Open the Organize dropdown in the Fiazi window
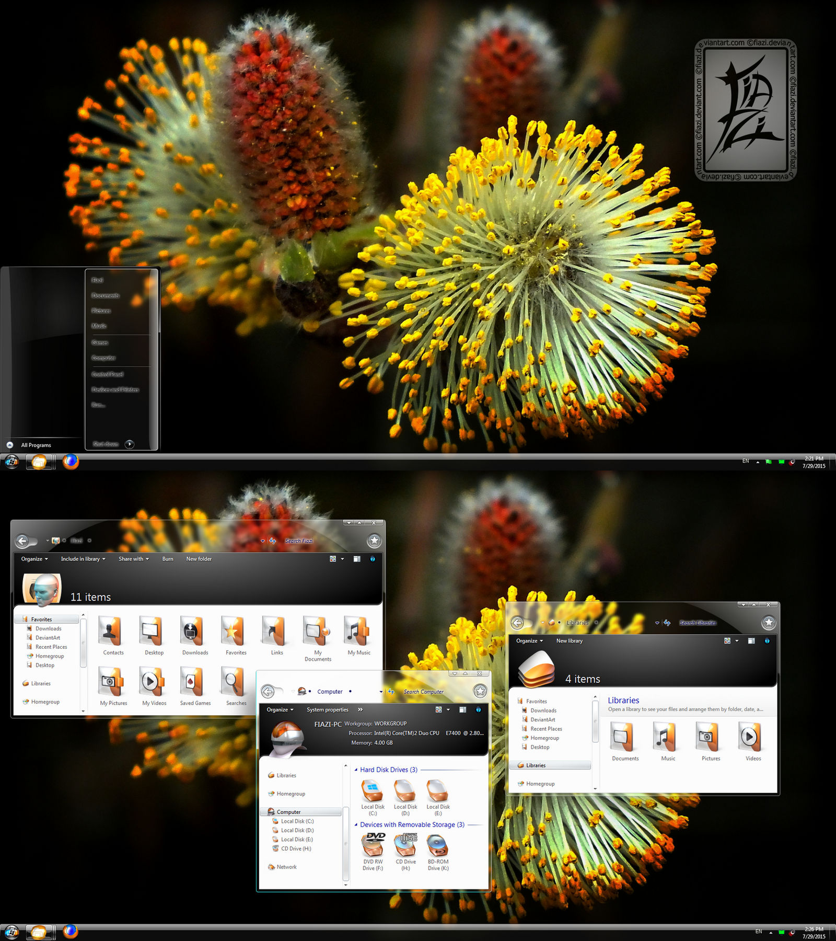 click(34, 559)
